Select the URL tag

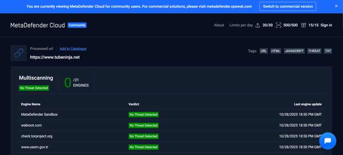tap(264, 51)
